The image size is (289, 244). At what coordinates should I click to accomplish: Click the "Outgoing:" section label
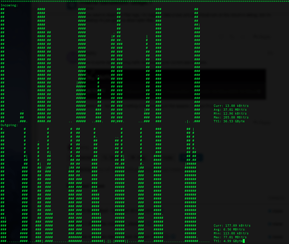tap(9, 125)
